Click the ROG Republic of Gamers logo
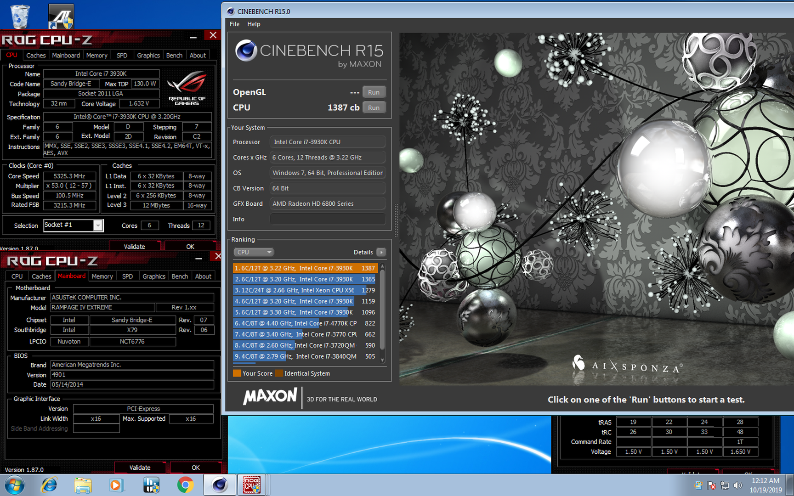The height and width of the screenshot is (496, 794). (x=187, y=88)
